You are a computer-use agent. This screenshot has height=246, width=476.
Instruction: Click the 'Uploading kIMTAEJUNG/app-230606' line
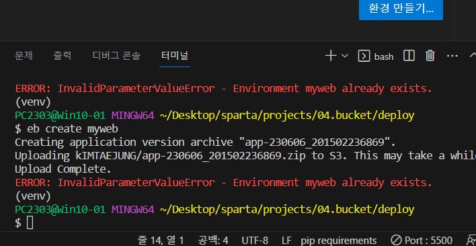(x=245, y=156)
